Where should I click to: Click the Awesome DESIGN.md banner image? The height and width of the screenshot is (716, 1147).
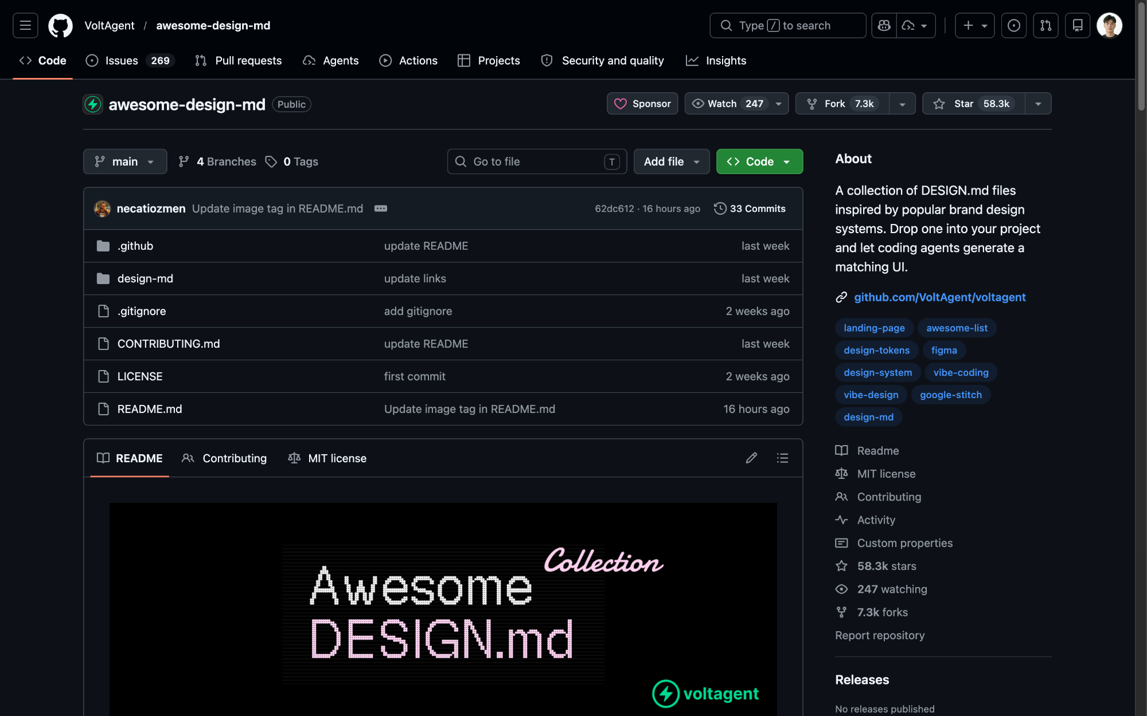pyautogui.click(x=443, y=609)
